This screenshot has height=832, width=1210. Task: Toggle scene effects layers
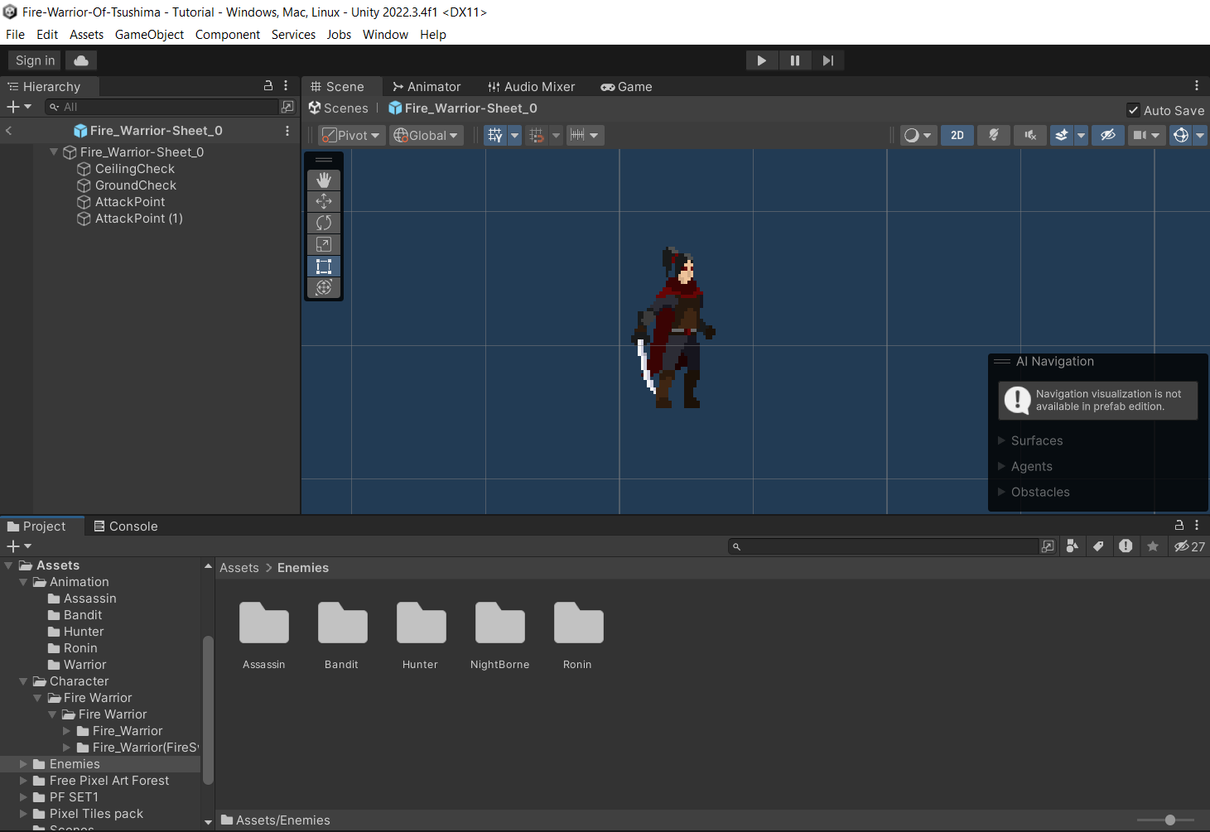[1062, 135]
